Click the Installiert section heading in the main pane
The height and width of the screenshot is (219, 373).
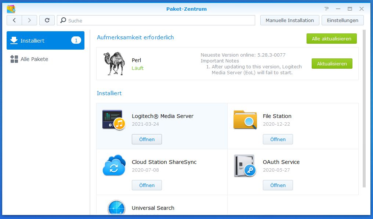pyautogui.click(x=109, y=93)
